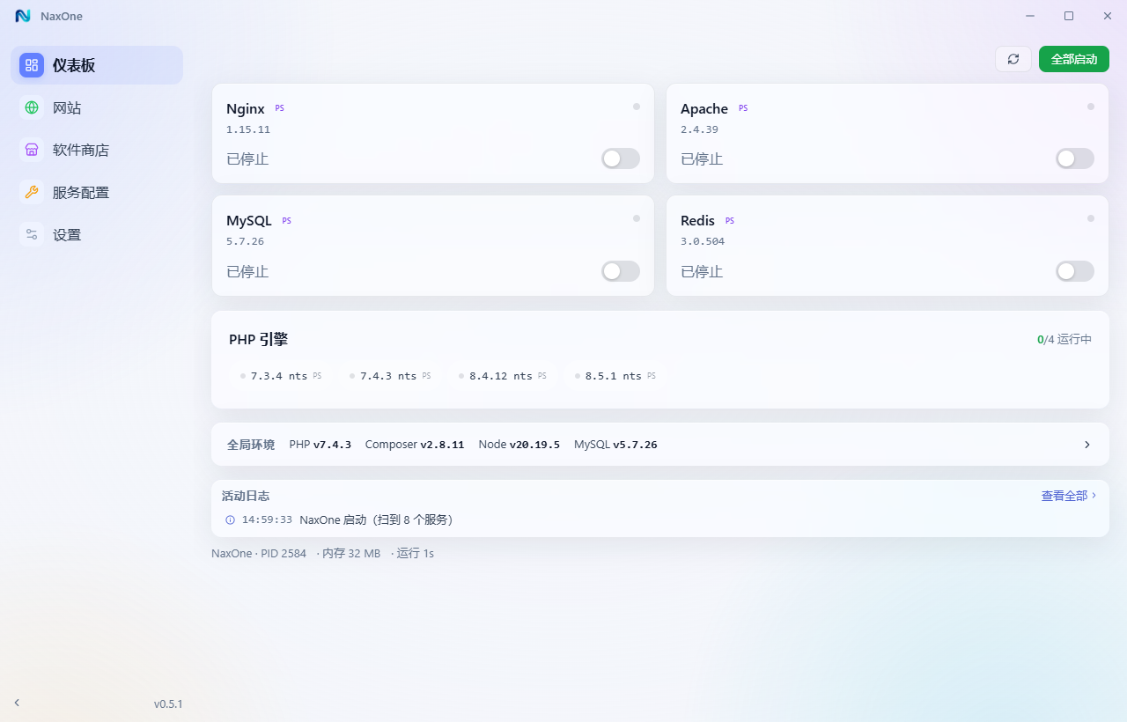Select the PHP 8.5.1 nts chip
Viewport: 1127px width, 722px height.
click(x=615, y=376)
